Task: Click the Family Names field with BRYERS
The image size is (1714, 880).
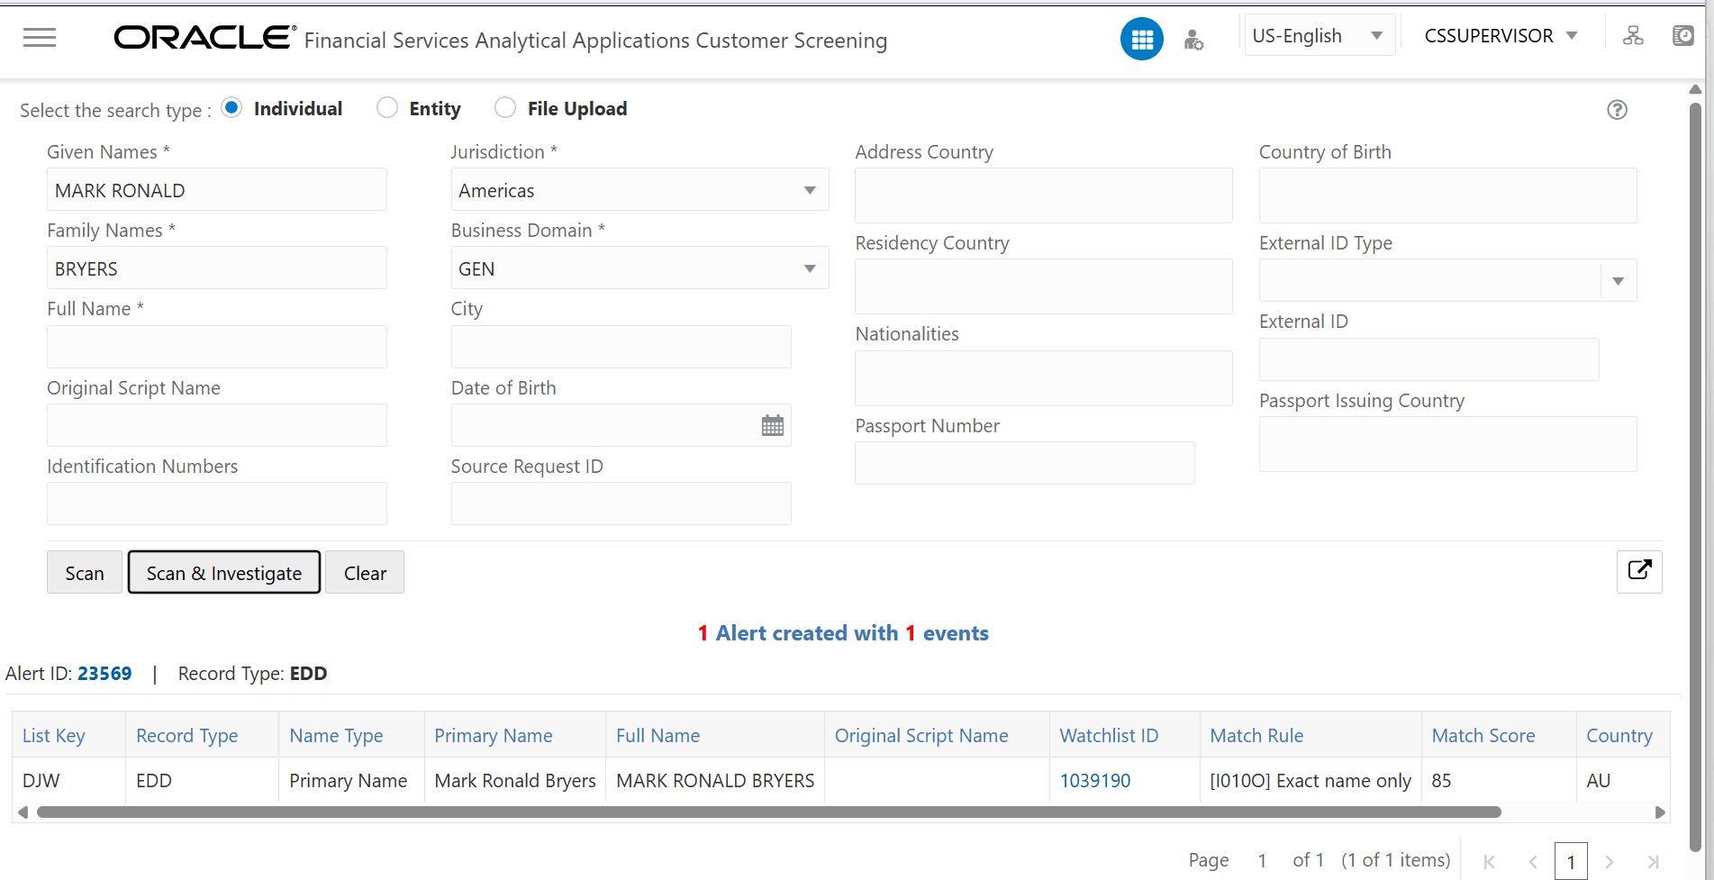Action: pyautogui.click(x=217, y=268)
